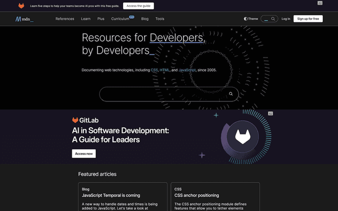338x211 pixels.
Task: Go to the Blog nav link
Action: point(145,19)
